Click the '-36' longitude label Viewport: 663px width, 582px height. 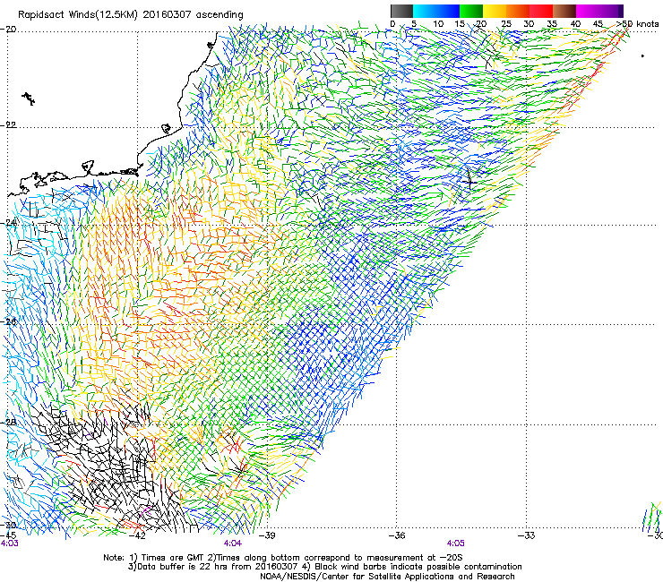[397, 535]
